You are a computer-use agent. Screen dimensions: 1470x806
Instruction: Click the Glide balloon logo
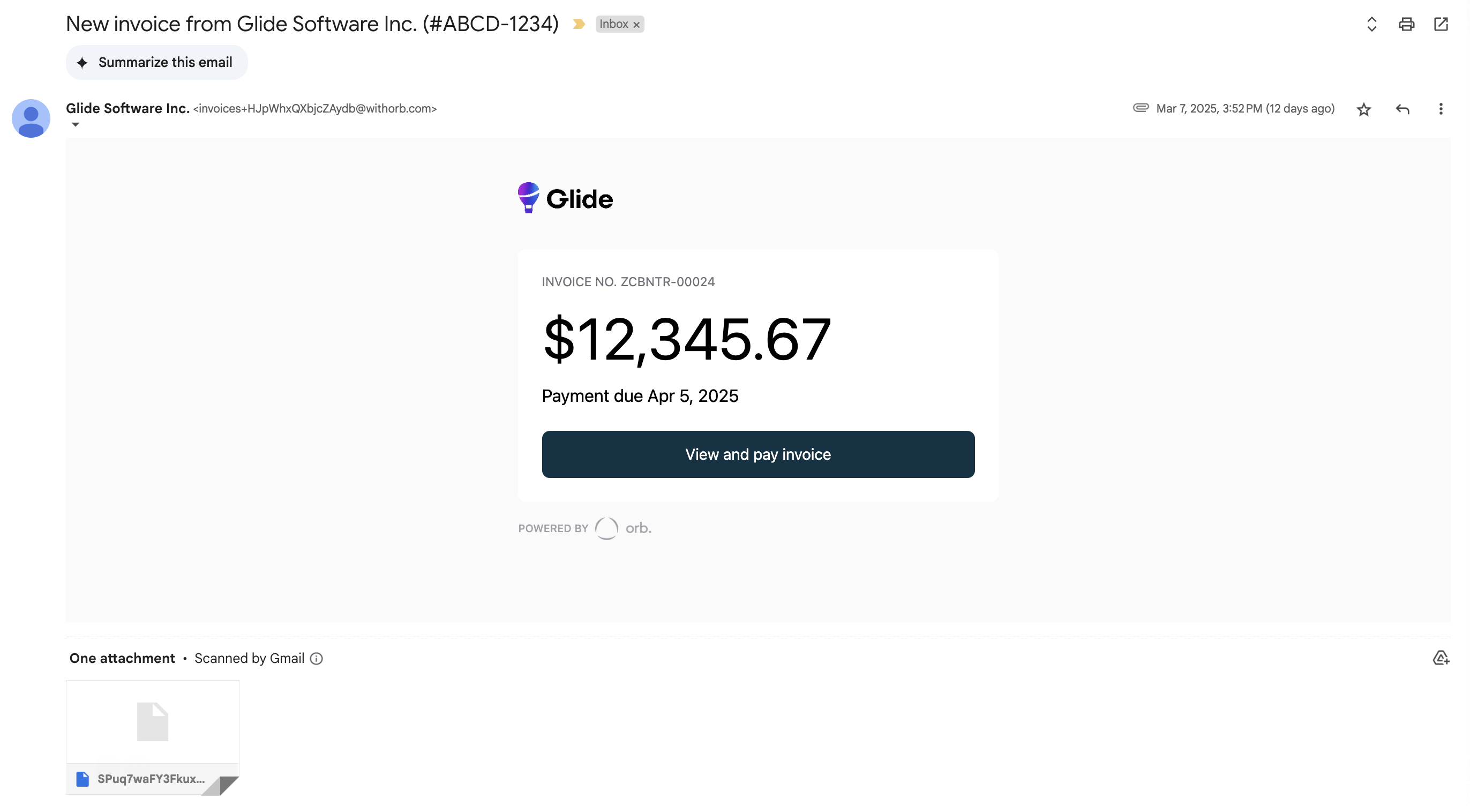click(x=528, y=198)
